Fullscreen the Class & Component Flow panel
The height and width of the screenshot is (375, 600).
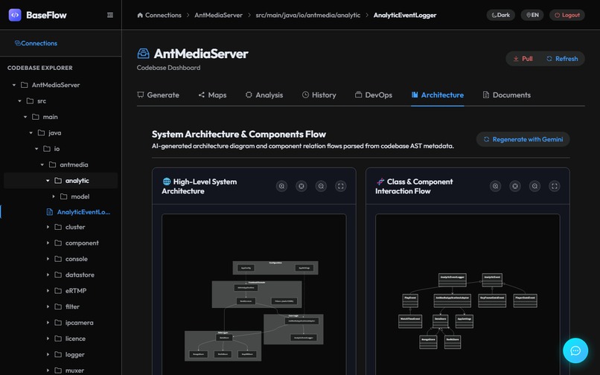click(x=555, y=186)
